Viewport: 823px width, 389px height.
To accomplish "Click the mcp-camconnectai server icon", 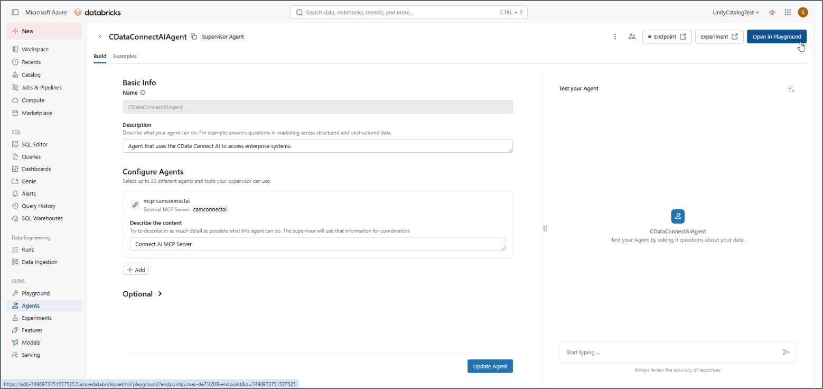I will click(x=135, y=205).
